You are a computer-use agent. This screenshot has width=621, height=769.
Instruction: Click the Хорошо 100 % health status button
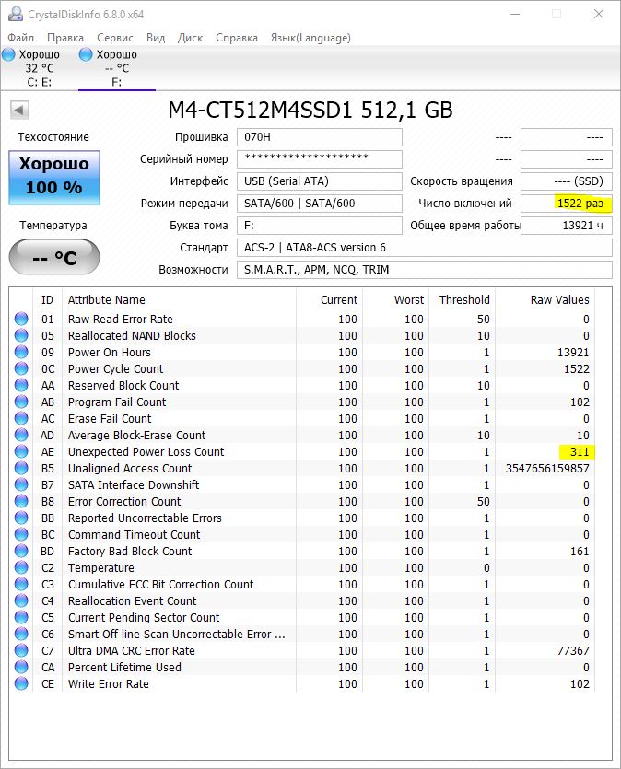pyautogui.click(x=54, y=178)
